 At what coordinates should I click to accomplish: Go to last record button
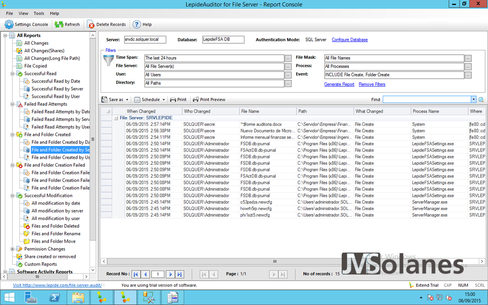[x=179, y=274]
